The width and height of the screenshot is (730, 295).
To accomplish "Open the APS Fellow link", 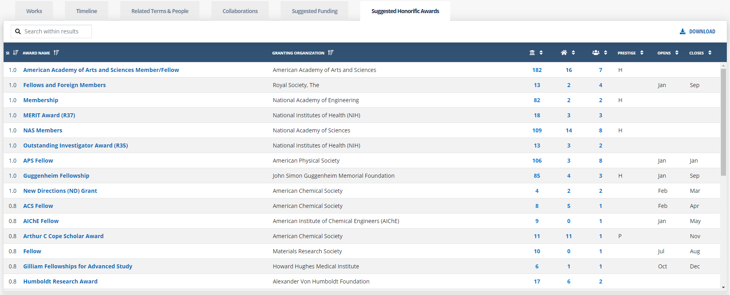I will tap(38, 161).
